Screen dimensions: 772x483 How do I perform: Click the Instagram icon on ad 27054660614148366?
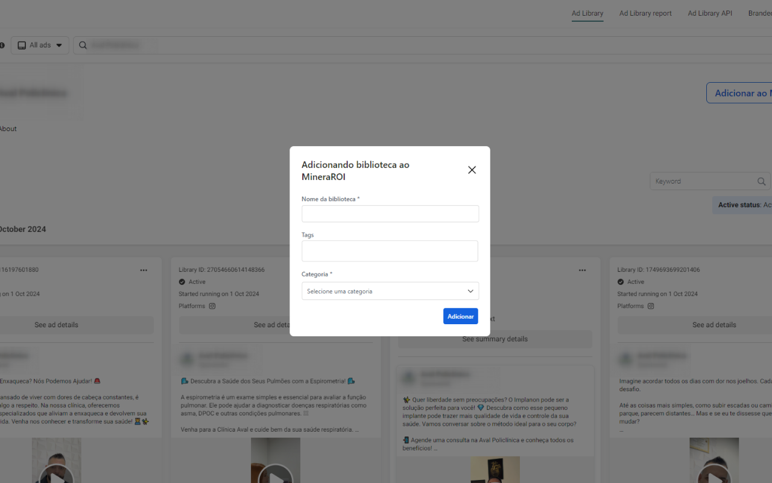(212, 306)
